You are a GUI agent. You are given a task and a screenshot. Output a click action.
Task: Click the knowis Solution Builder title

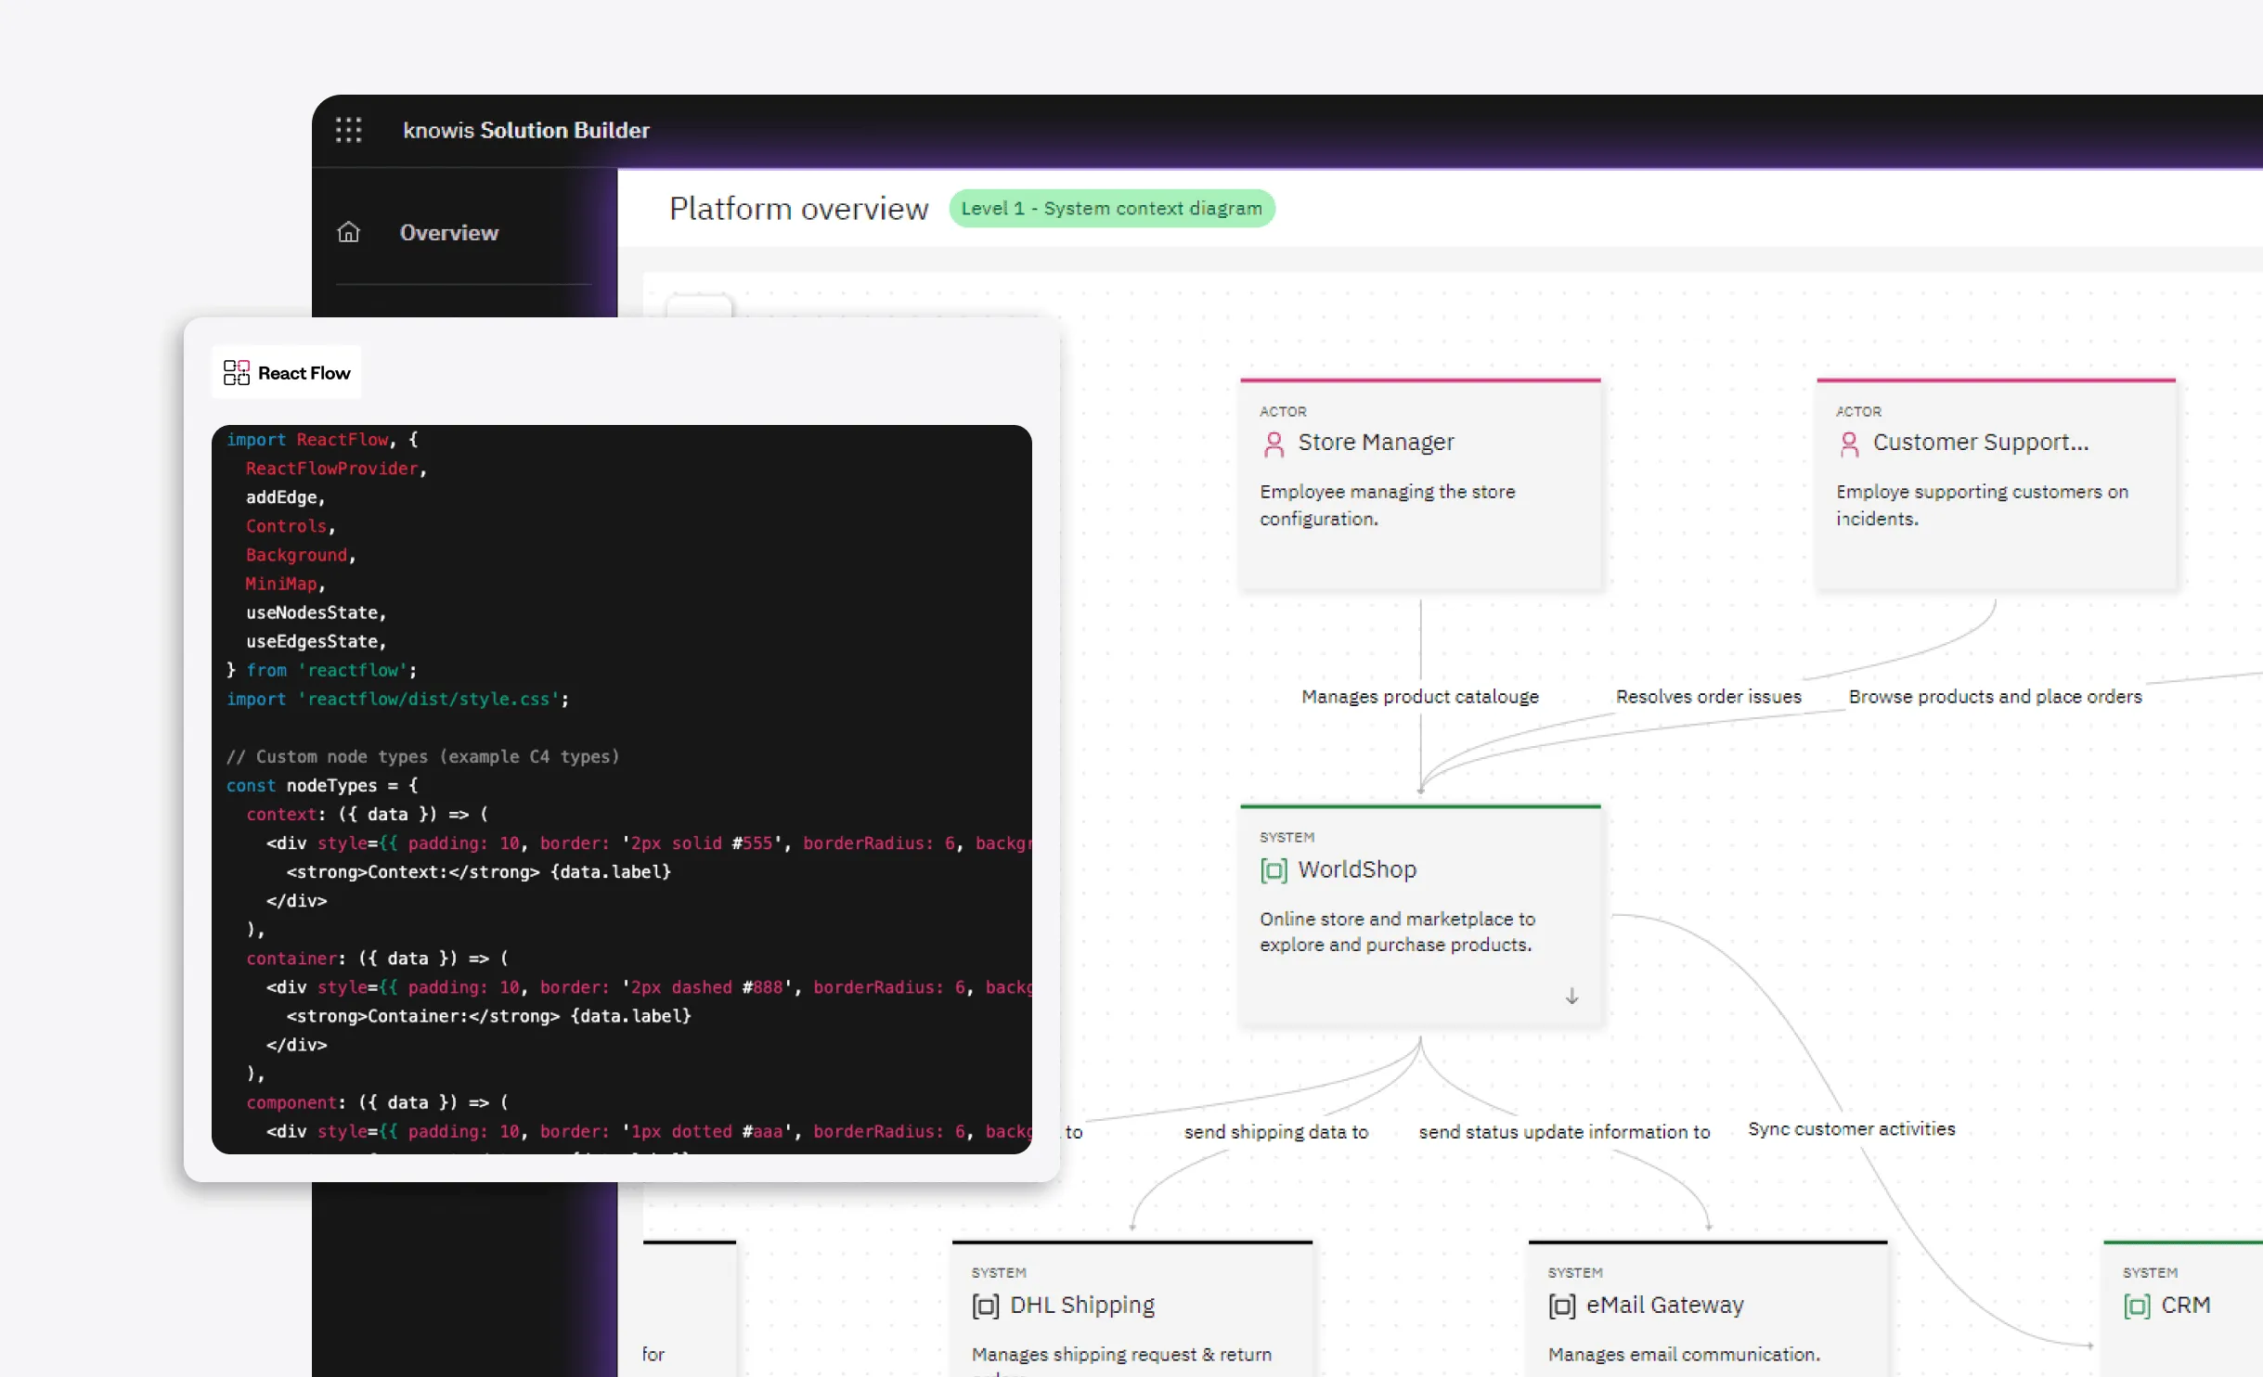pos(526,131)
